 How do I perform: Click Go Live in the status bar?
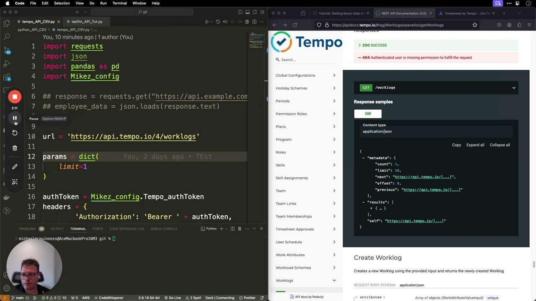(172, 298)
